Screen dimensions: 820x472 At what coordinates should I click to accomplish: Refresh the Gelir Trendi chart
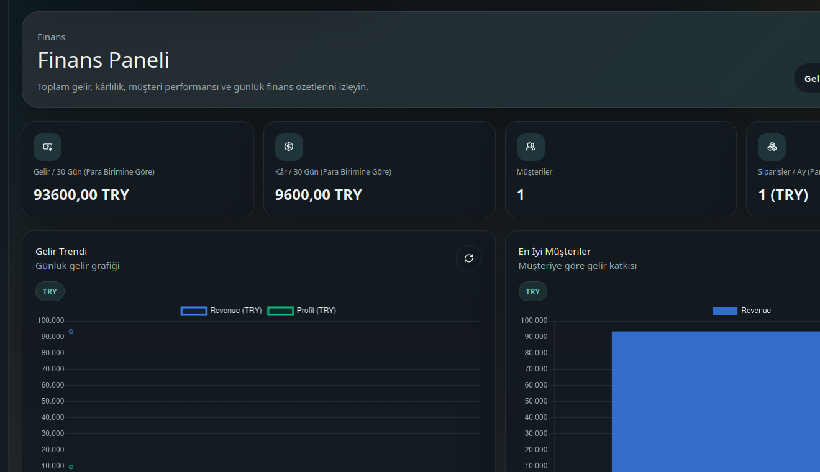tap(469, 258)
